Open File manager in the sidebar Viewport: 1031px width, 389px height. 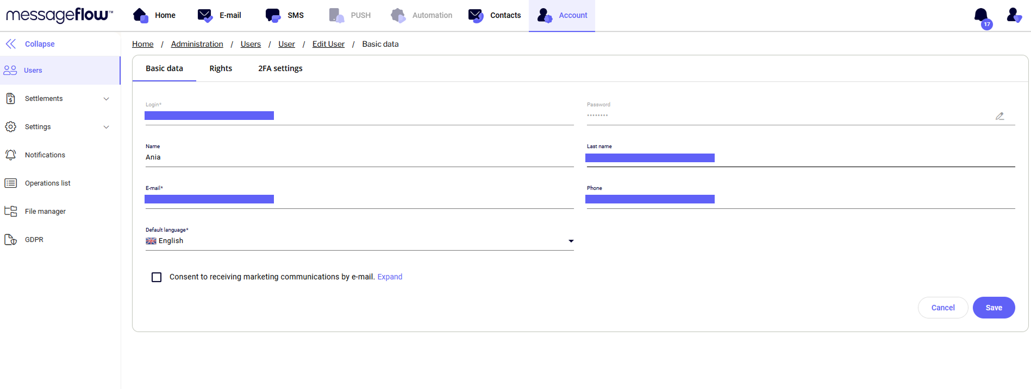(45, 212)
